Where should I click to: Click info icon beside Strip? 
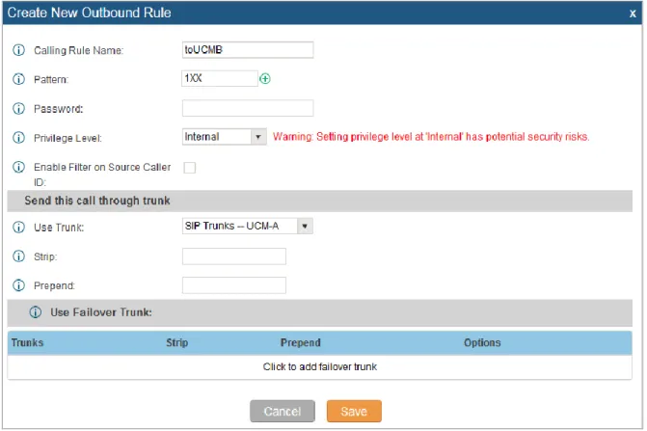pyautogui.click(x=18, y=256)
